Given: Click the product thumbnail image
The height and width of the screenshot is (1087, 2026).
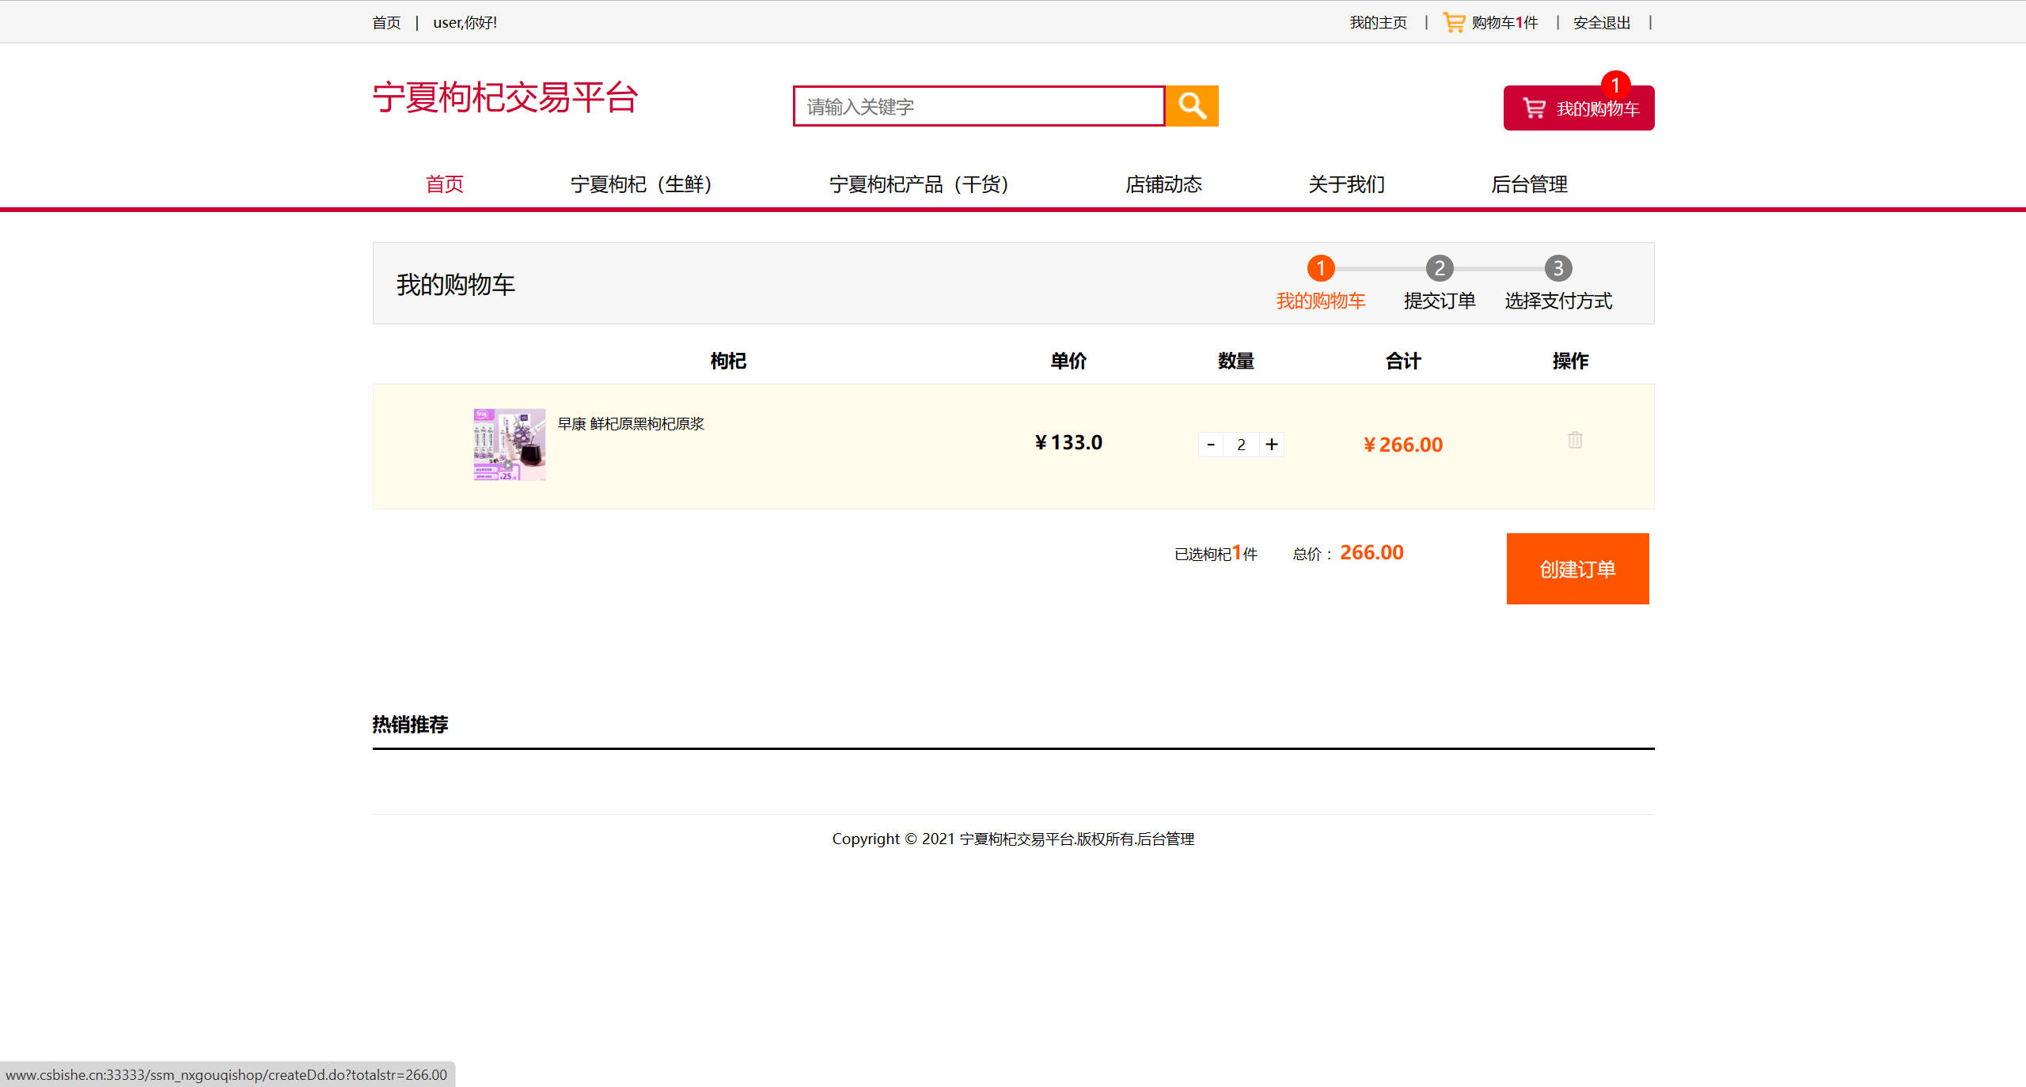Looking at the screenshot, I should (x=509, y=445).
